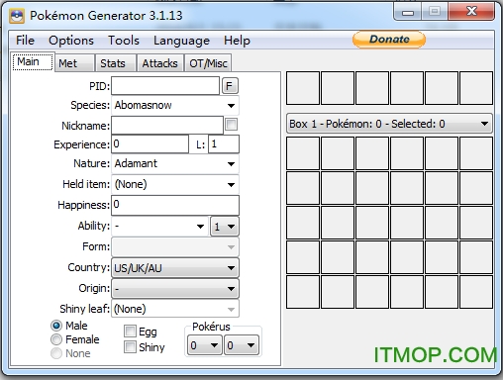This screenshot has width=503, height=380.
Task: Toggle the checkbox beside Nickname field
Action: click(231, 125)
